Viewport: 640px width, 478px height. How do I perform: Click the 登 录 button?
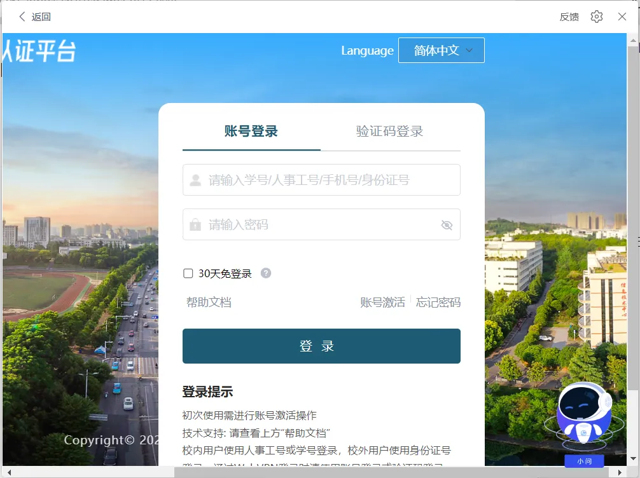(321, 346)
